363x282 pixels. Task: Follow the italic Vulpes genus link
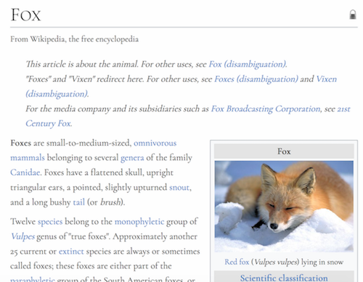click(x=23, y=236)
